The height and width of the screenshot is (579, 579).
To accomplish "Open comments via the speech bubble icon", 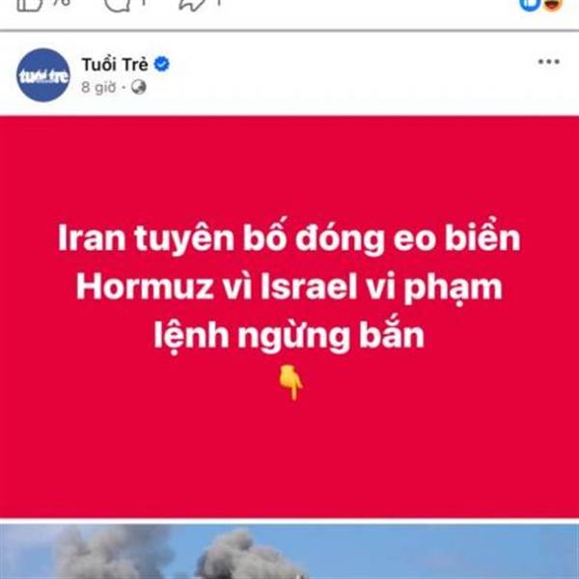I will (119, 5).
